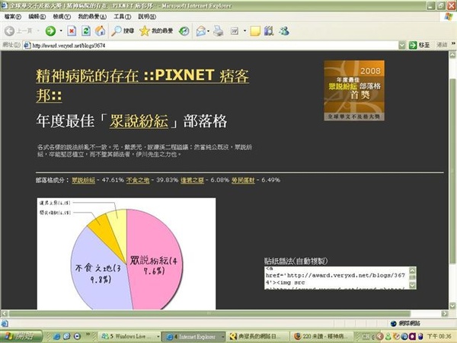Expand the Windows Live taskbar group arrow

[158, 337]
